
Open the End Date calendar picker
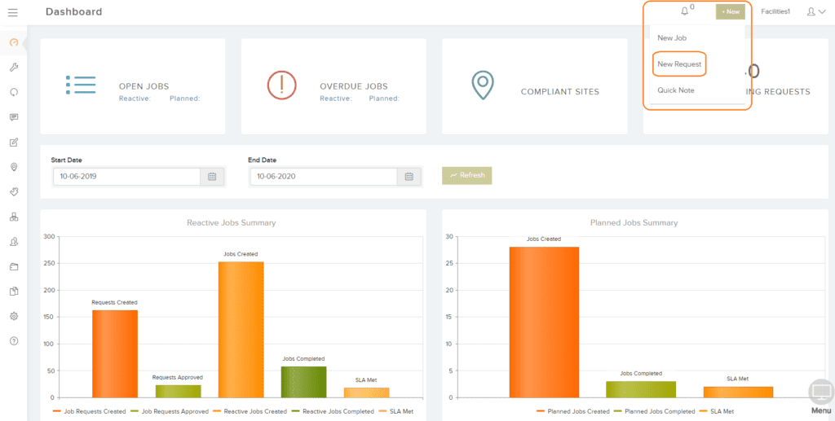coord(409,177)
